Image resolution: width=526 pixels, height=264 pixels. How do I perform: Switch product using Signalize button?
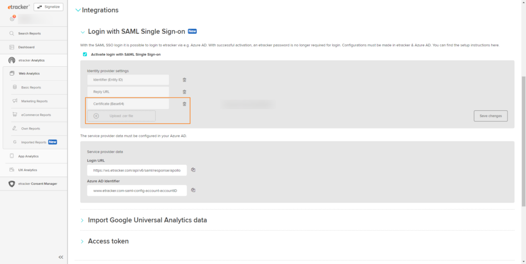48,7
